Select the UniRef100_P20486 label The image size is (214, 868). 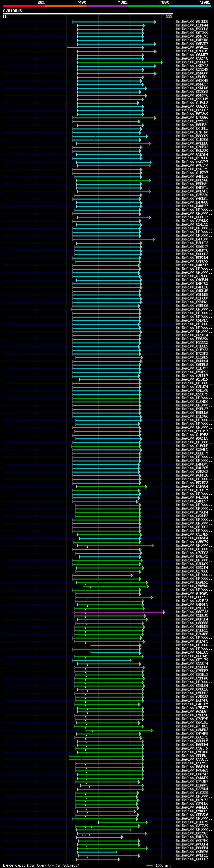[192, 634]
